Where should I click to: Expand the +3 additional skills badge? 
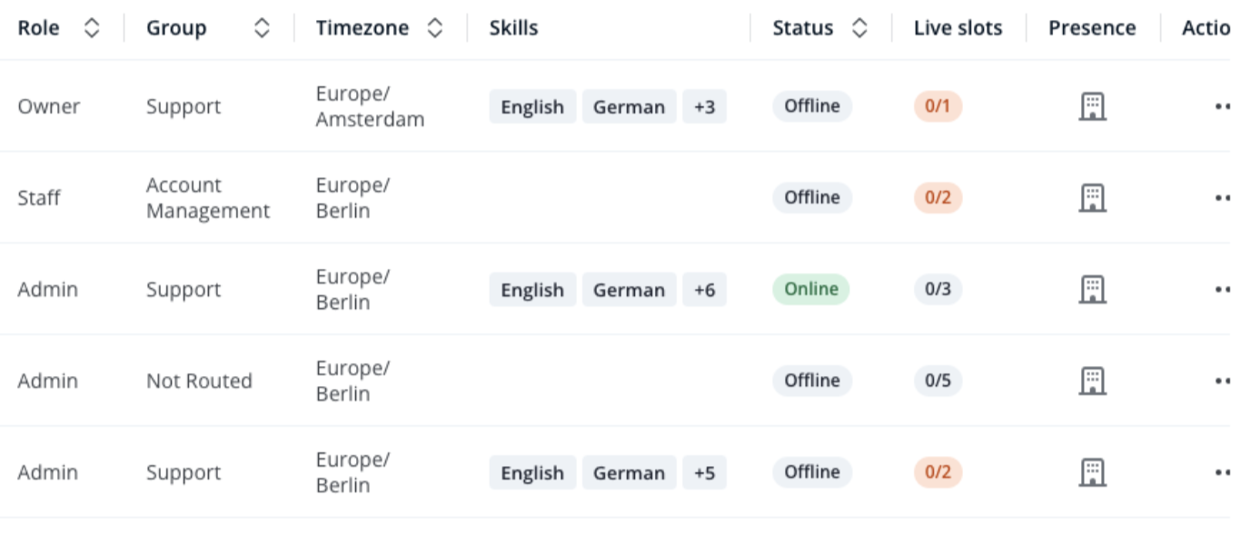tap(704, 106)
